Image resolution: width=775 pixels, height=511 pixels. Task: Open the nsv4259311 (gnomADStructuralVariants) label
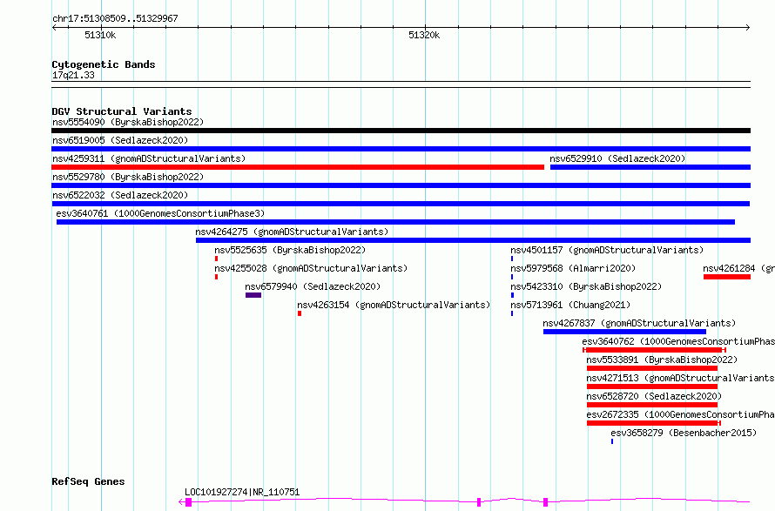[149, 158]
